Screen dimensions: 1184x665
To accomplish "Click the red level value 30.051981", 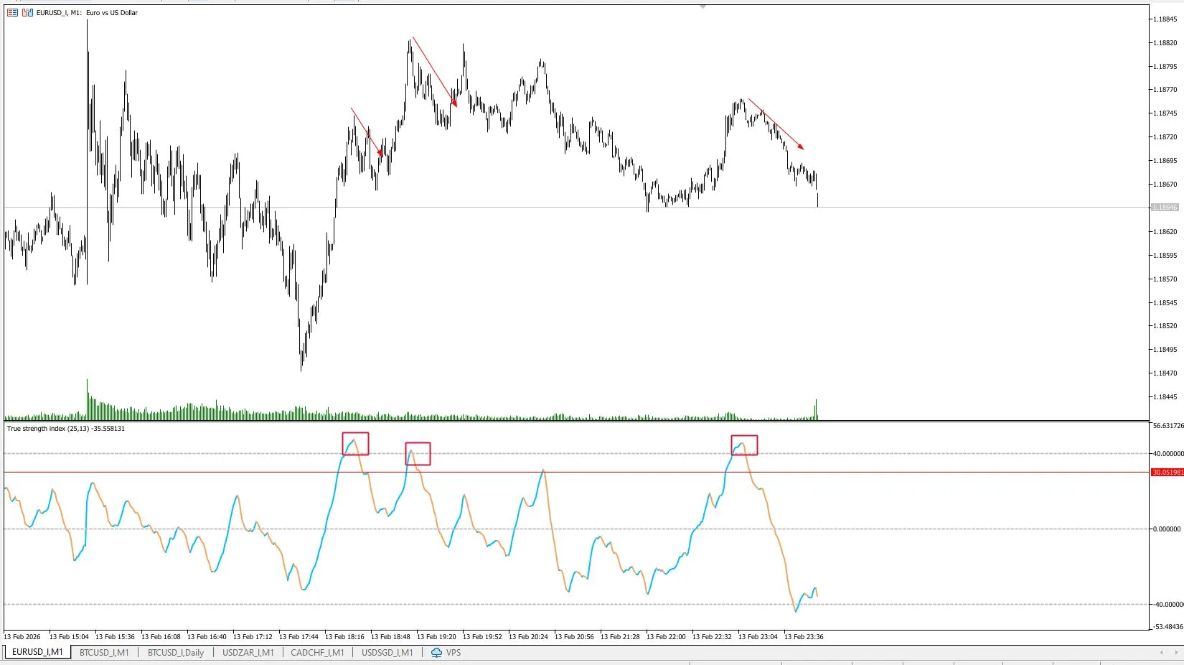I will tap(1167, 473).
